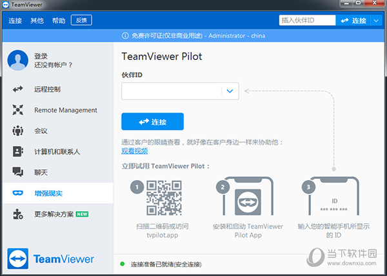
Task: Click the 反馈 feedback button
Action: pos(81,20)
